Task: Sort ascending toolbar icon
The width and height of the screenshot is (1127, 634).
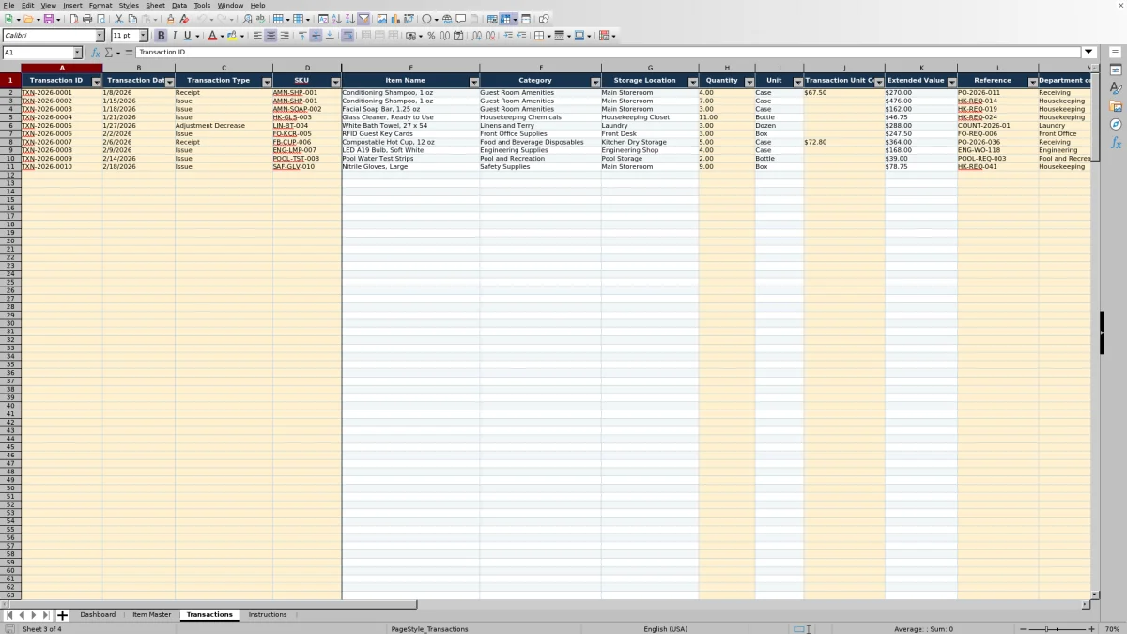Action: [x=336, y=19]
